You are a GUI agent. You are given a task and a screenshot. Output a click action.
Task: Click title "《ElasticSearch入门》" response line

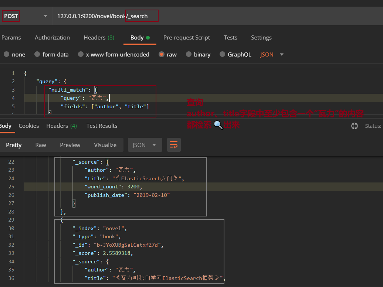134,178
